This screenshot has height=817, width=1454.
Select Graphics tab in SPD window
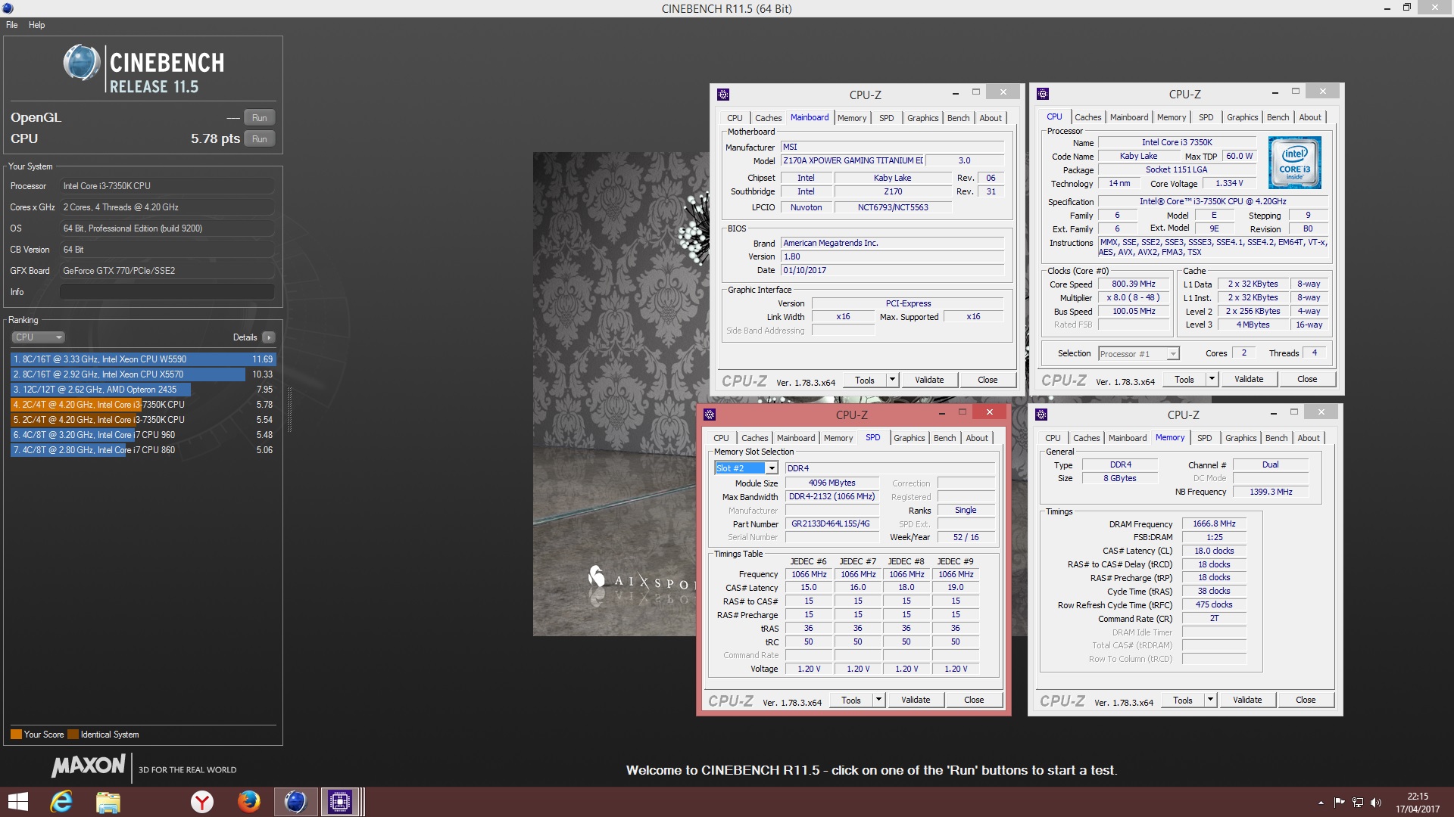[909, 438]
